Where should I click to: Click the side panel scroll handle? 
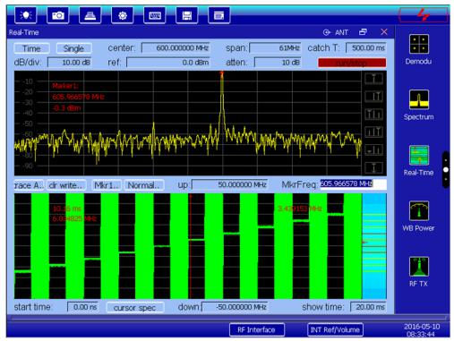click(446, 169)
